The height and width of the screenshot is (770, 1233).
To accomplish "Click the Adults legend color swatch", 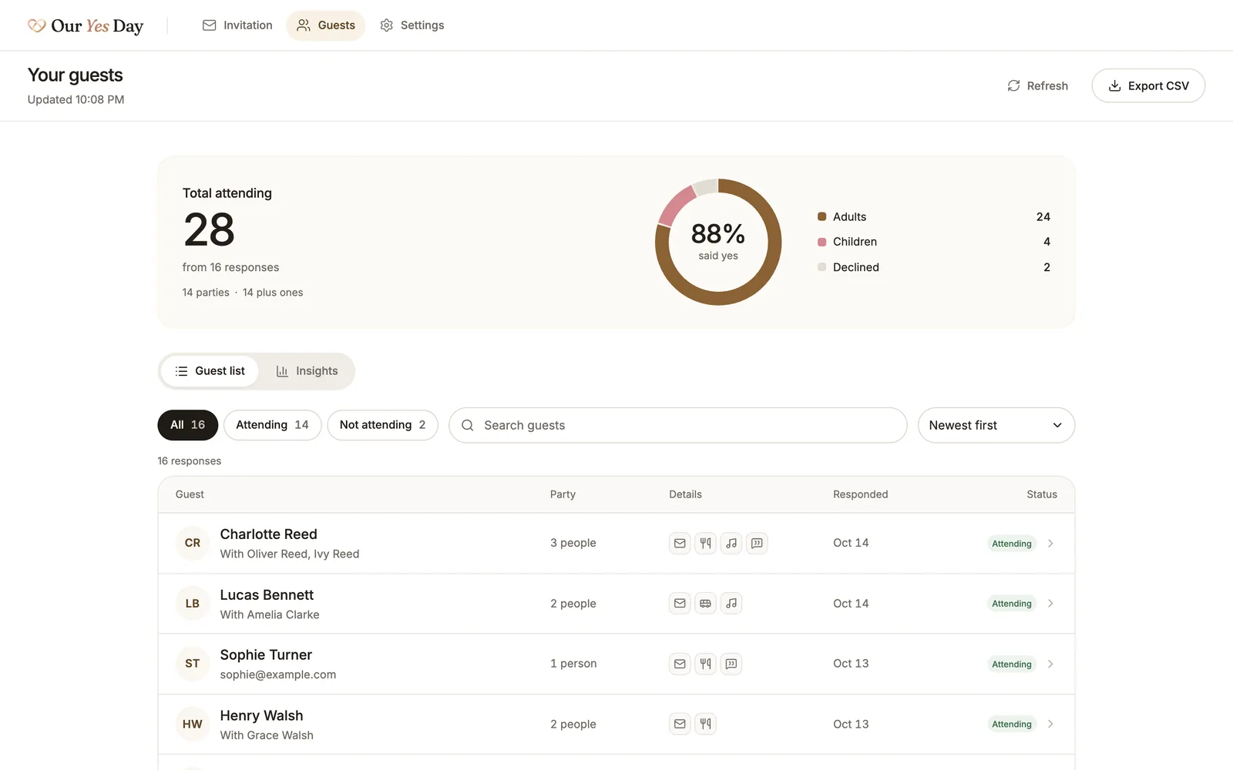I will point(822,217).
